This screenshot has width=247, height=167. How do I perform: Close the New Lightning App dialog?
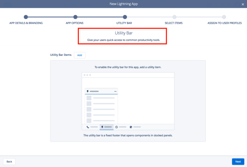coord(243,4)
